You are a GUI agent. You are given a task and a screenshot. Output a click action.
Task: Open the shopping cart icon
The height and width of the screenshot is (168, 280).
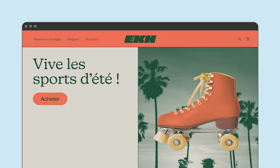pyautogui.click(x=248, y=39)
